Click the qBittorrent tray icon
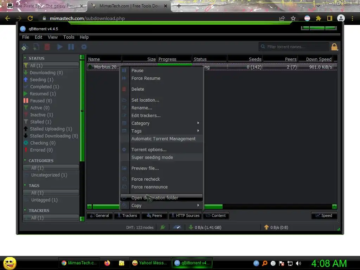 [x=256, y=263]
